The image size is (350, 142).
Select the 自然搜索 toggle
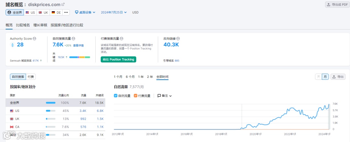coord(18,77)
